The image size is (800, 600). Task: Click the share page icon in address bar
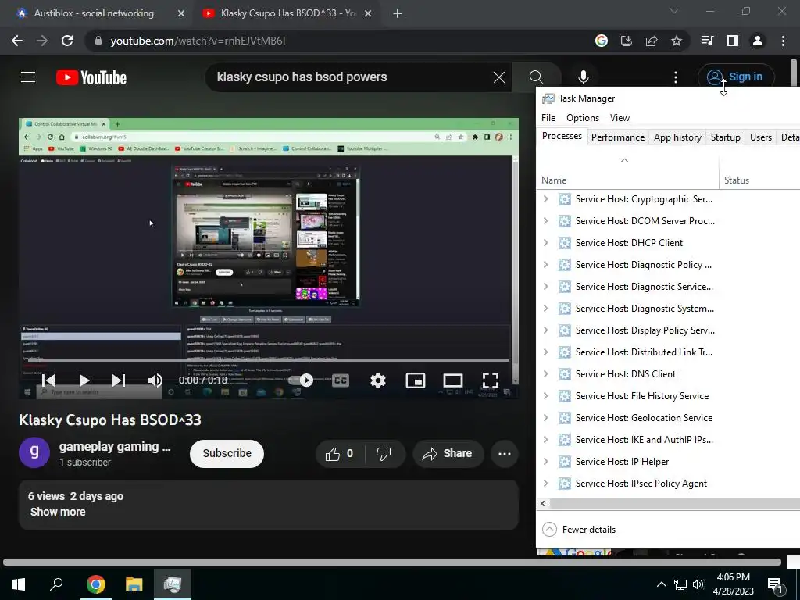pyautogui.click(x=651, y=41)
